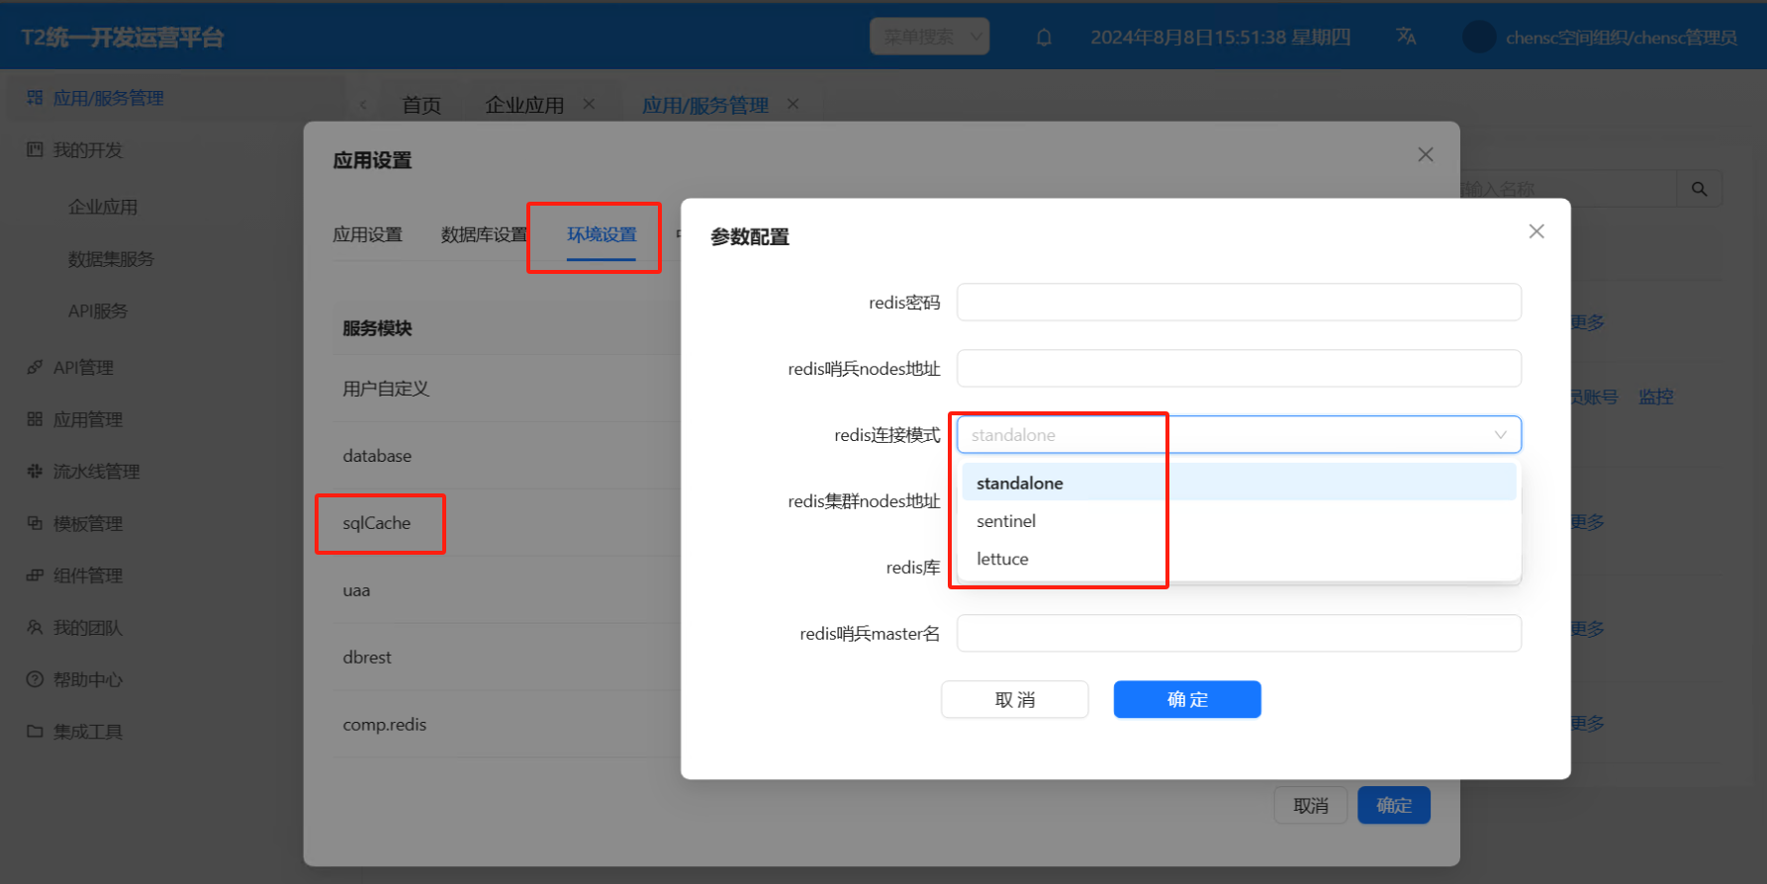Open the 菜单搜索 dropdown
This screenshot has width=1767, height=884.
pyautogui.click(x=929, y=37)
